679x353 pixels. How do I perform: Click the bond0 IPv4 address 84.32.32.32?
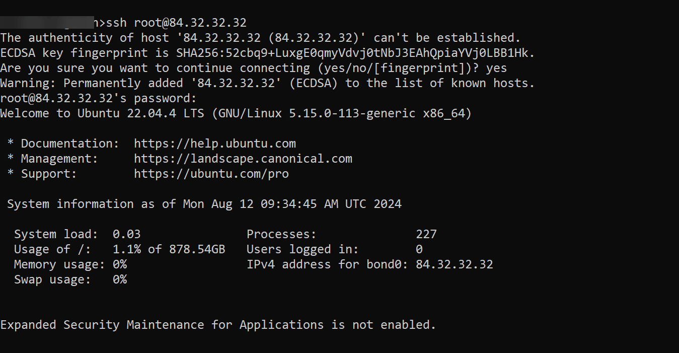point(454,264)
